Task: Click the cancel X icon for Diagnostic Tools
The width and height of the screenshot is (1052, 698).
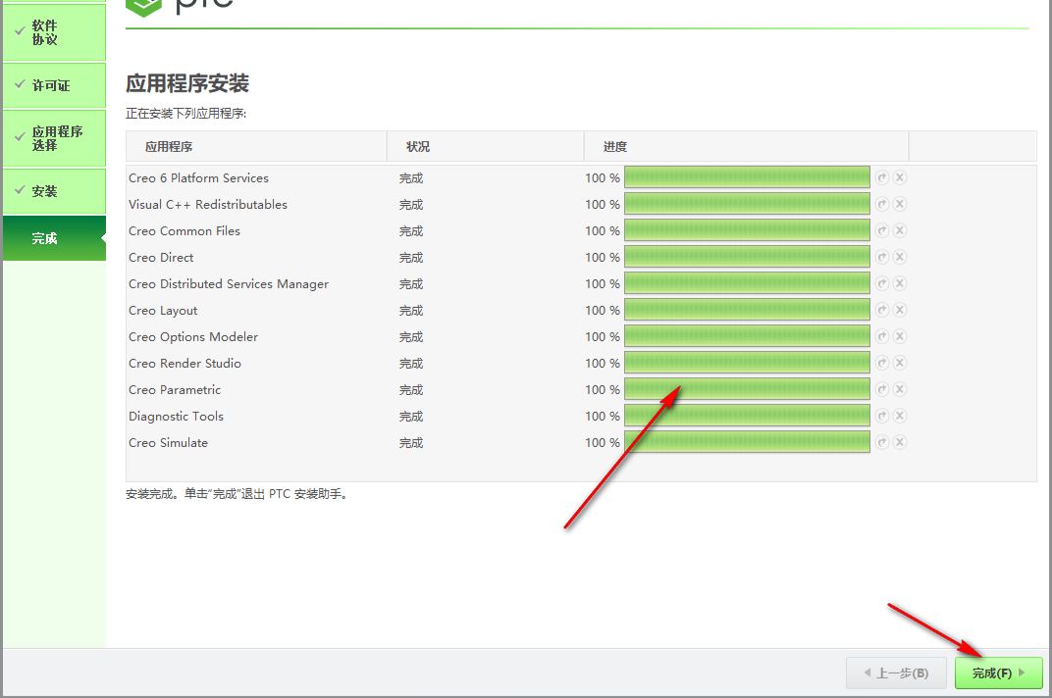Action: [900, 416]
